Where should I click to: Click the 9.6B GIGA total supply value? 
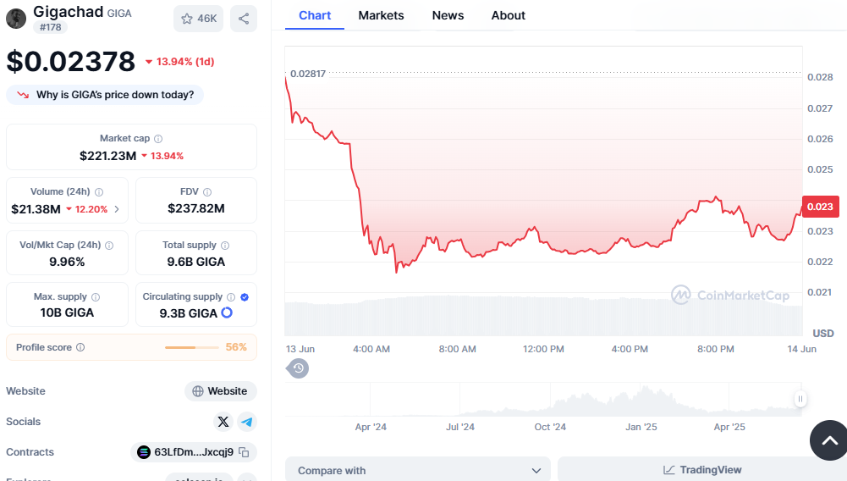point(196,262)
